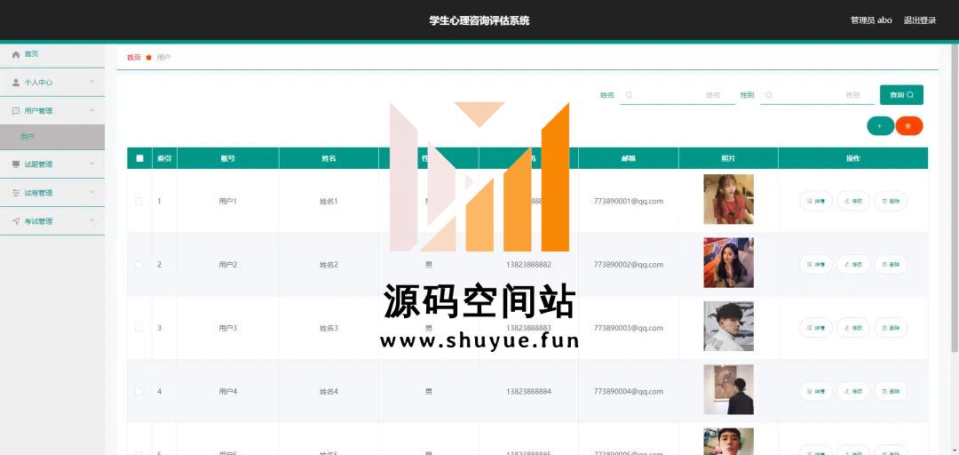959x455 pixels.
Task: Open the photo thumbnail of 用户4
Action: click(x=728, y=389)
